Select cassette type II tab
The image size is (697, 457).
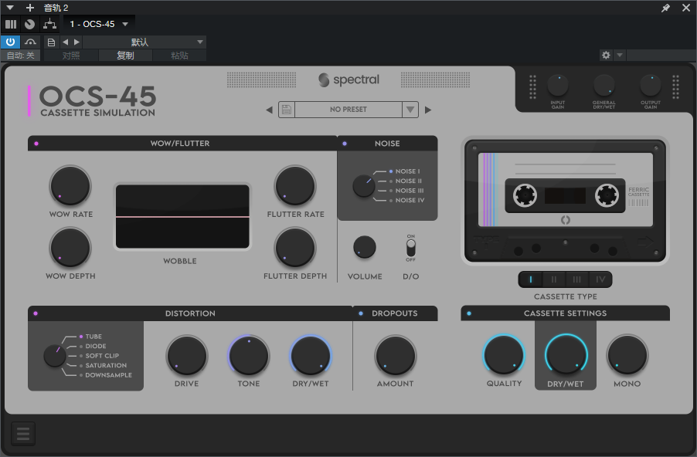(x=554, y=279)
